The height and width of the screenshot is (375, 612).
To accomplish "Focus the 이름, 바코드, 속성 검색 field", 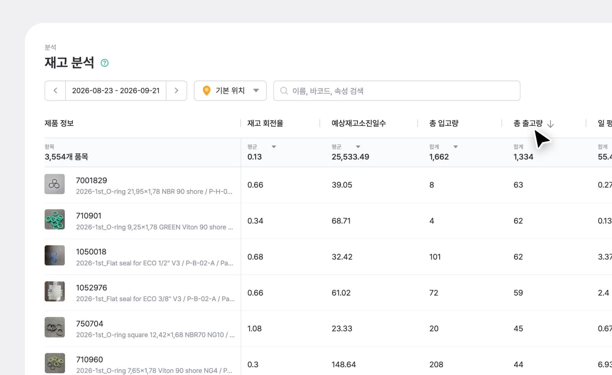I will [x=397, y=91].
